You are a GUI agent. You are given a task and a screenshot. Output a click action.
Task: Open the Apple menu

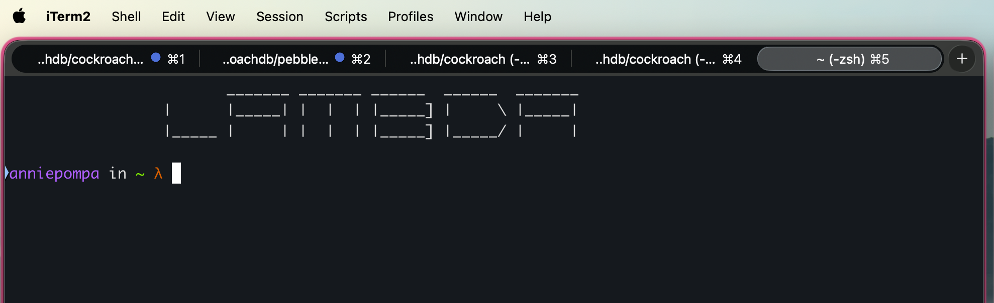19,16
